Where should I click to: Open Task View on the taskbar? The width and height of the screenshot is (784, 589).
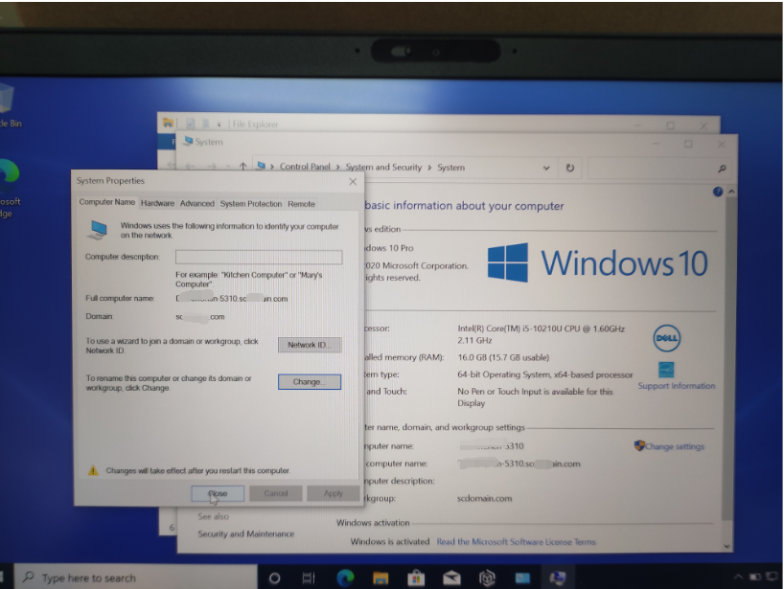click(309, 578)
